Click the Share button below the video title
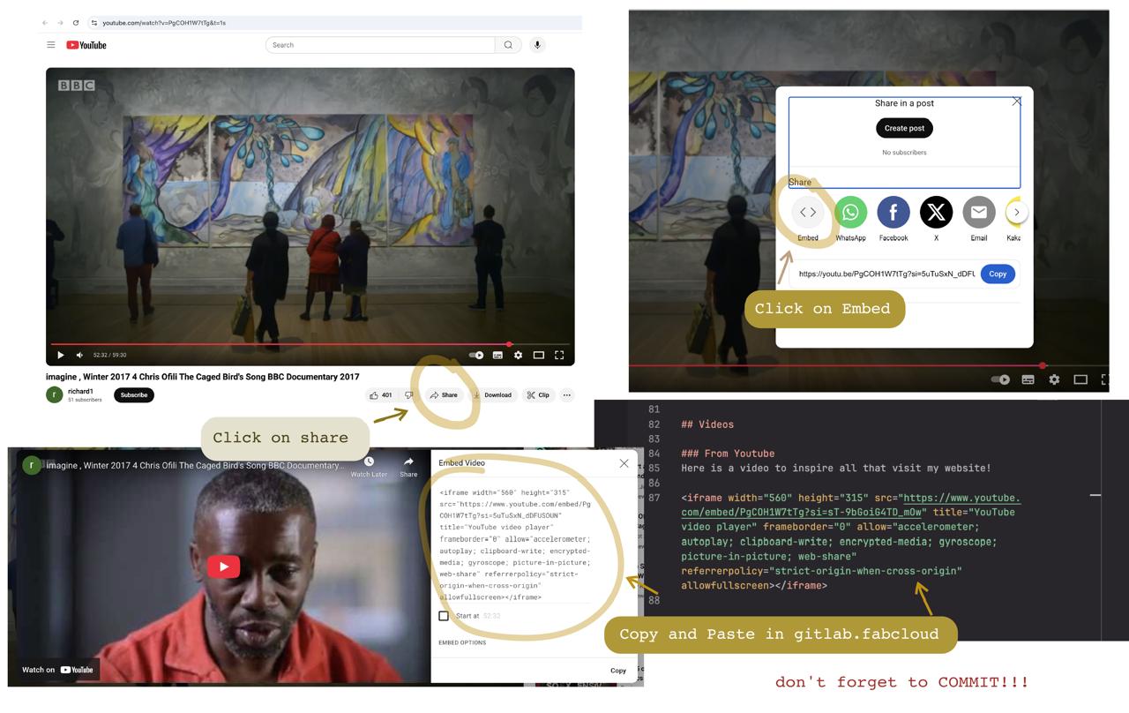Screen dimensions: 1129x713 point(444,395)
